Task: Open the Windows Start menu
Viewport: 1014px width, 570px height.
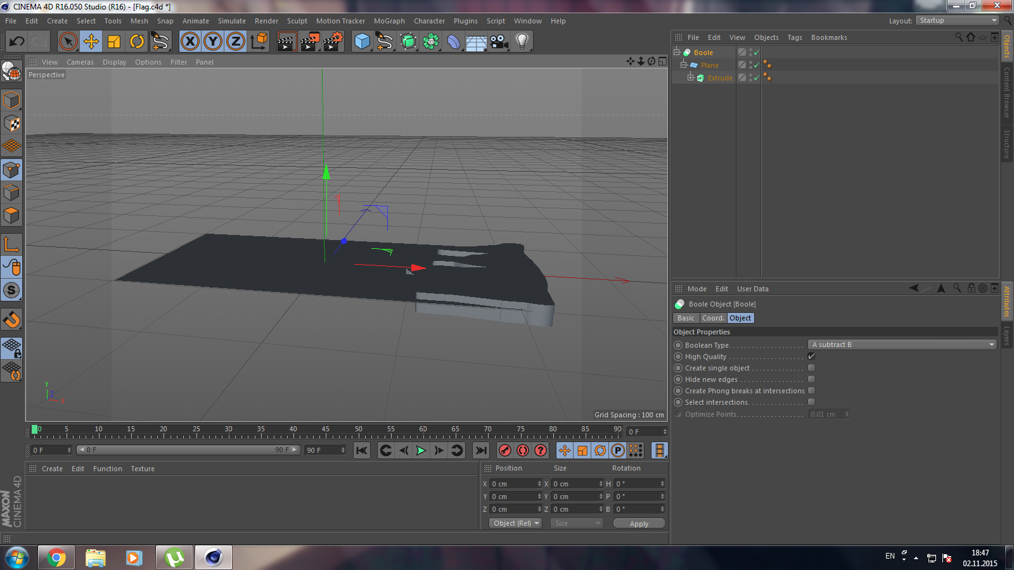Action: pos(17,558)
